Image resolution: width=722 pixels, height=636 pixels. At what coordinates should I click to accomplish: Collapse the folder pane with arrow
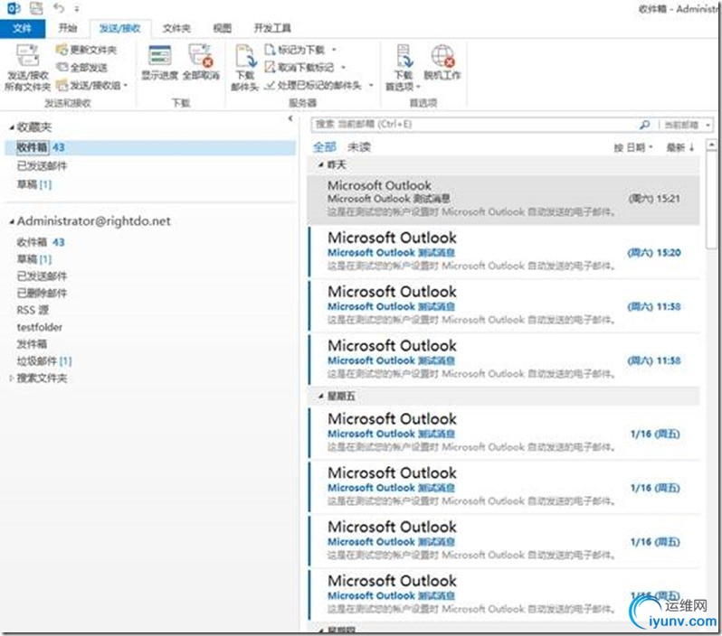(290, 118)
